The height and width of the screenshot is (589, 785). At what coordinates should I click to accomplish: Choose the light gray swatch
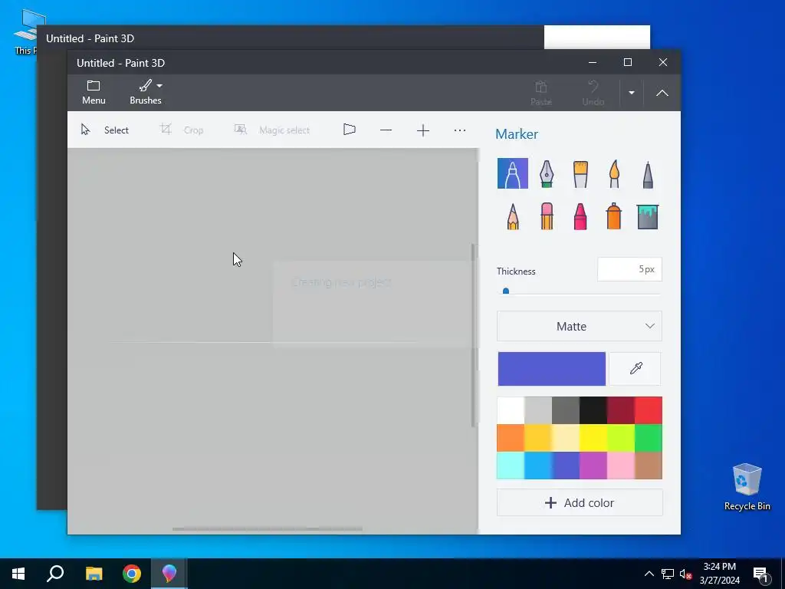[538, 410]
